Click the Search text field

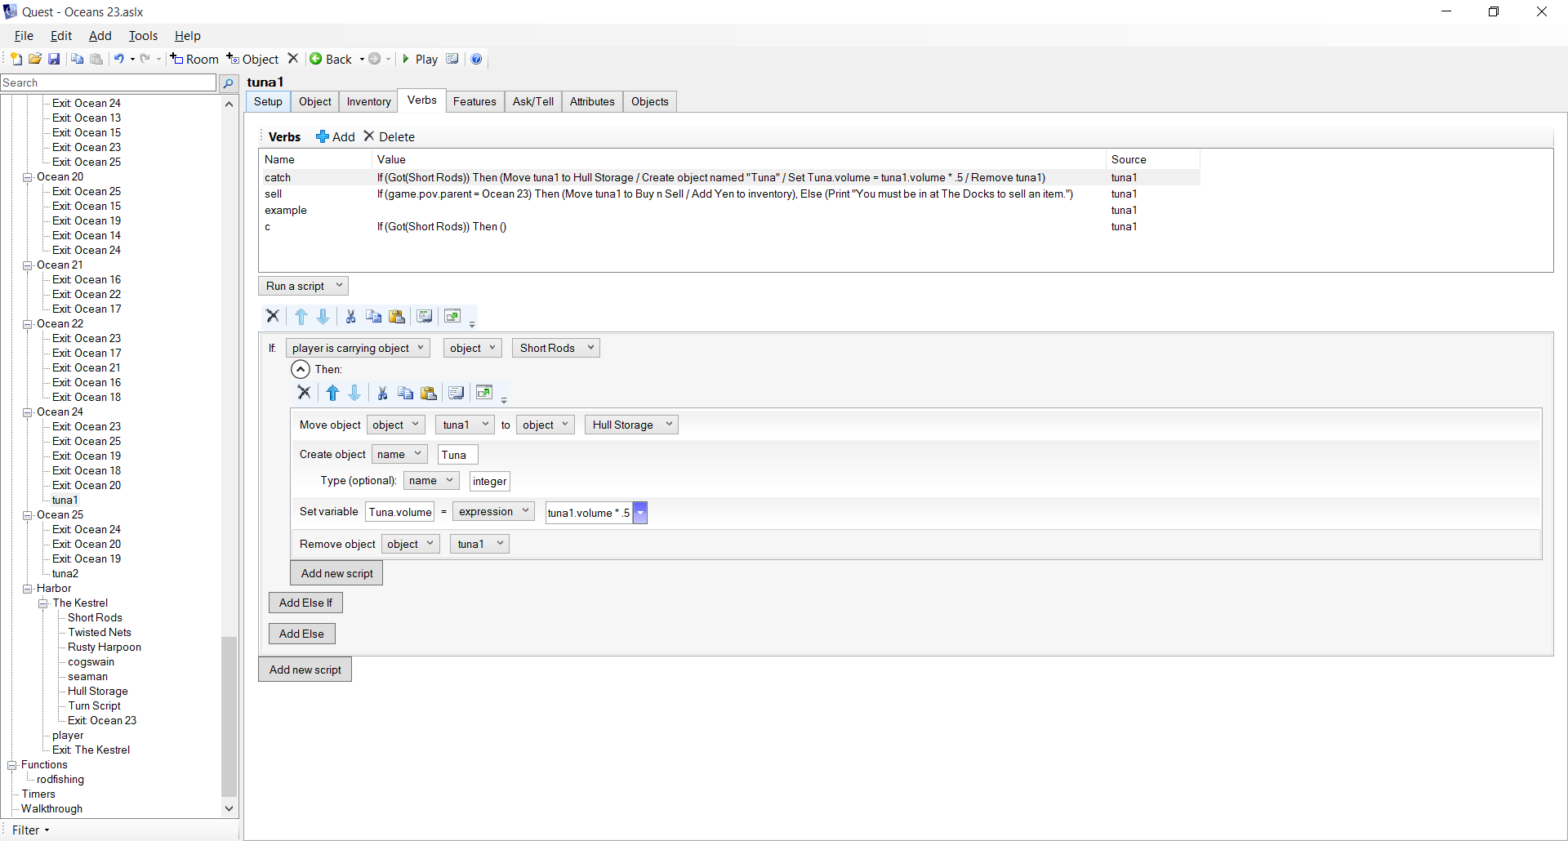108,83
